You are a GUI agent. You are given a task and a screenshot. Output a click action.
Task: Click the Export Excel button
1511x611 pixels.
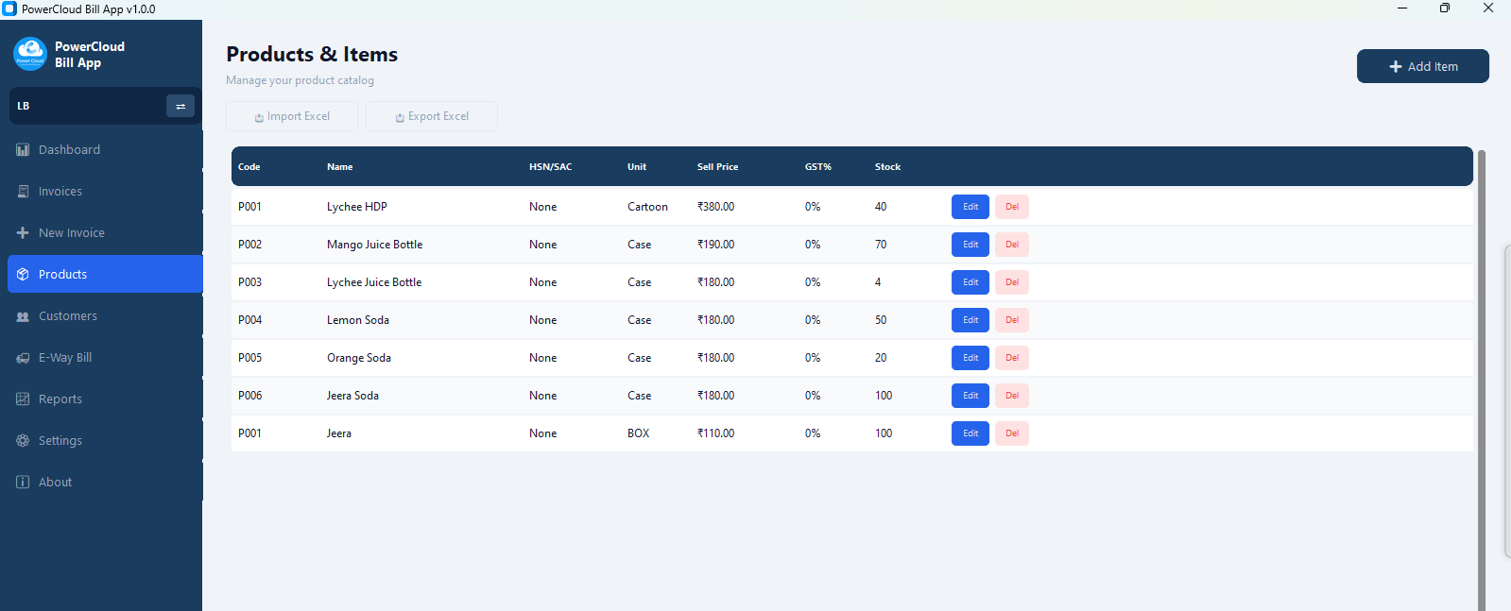[x=432, y=116]
